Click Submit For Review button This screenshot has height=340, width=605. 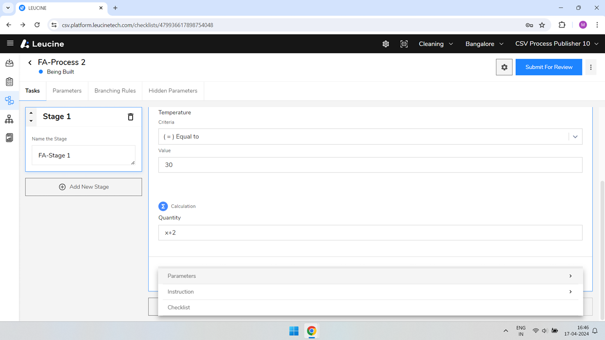tap(549, 67)
